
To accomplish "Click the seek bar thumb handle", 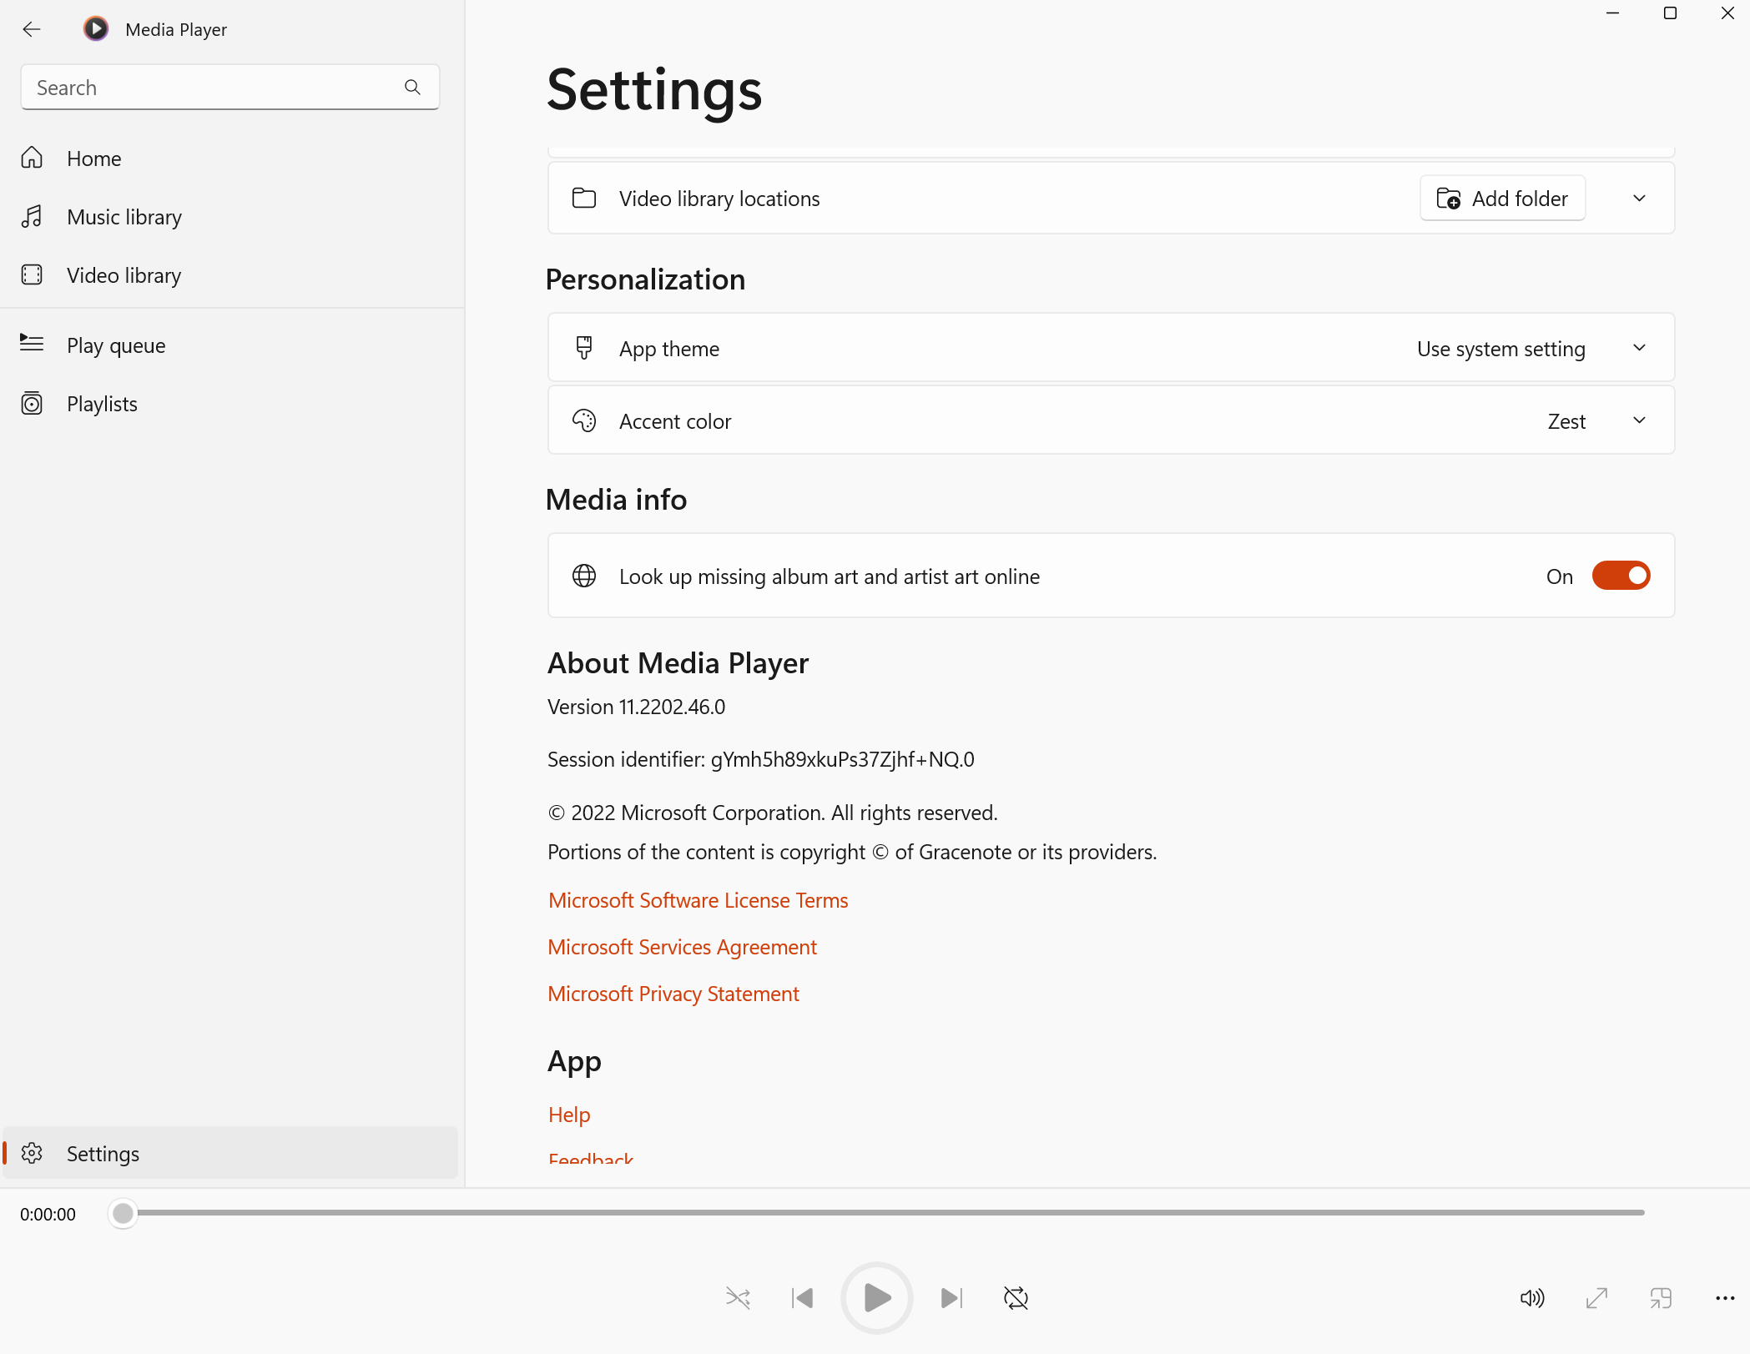I will coord(123,1213).
